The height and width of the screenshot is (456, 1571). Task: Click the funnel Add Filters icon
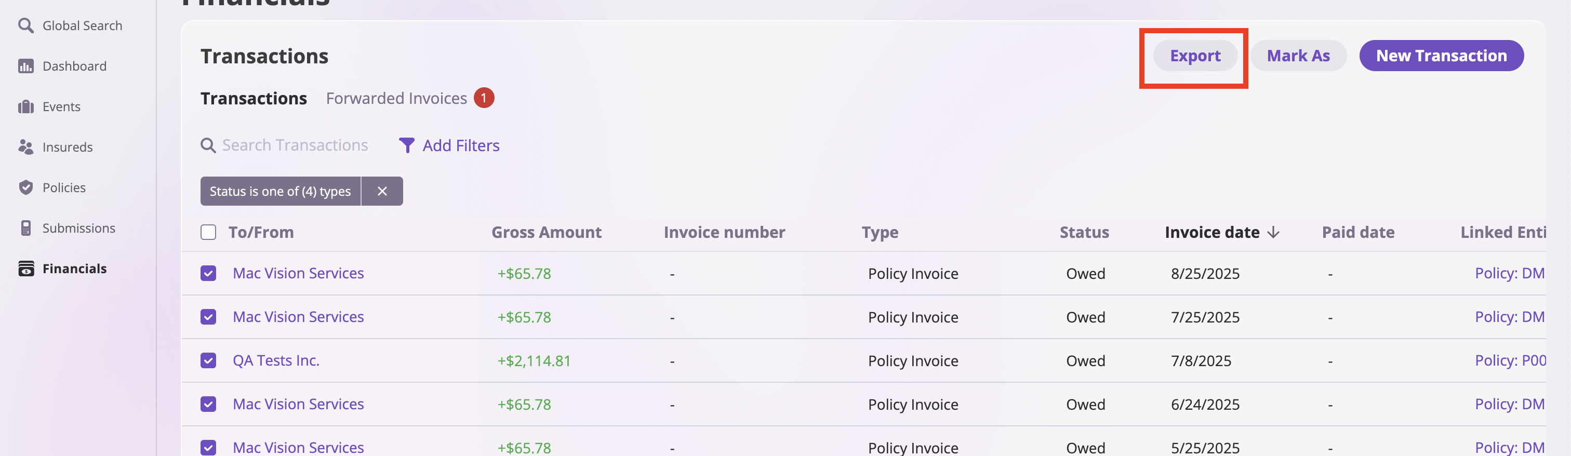[x=406, y=146]
